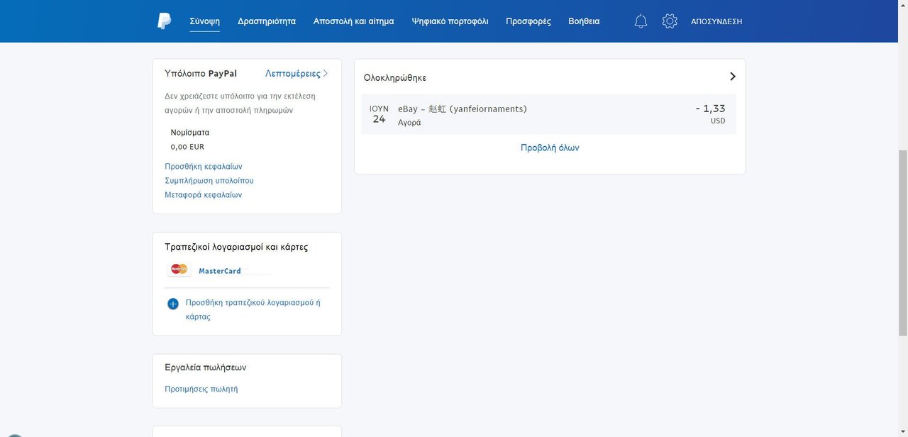Expand the Ολοκληρώθηκε section arrow
Viewport: 908px width, 437px height.
[733, 77]
